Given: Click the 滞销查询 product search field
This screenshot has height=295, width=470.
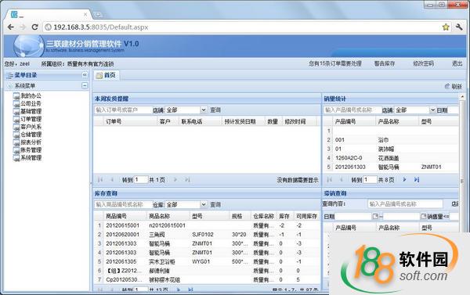Looking at the screenshot, I should [405, 204].
